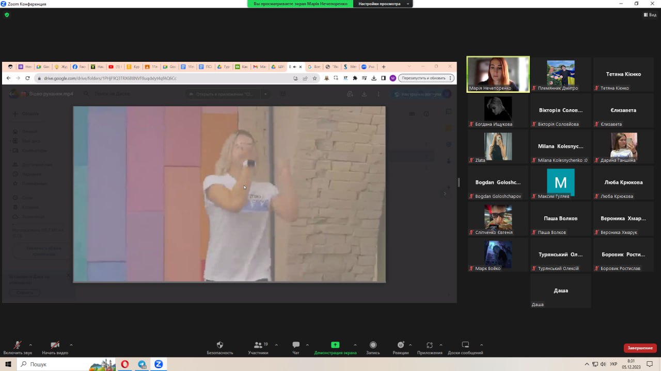Start recording with the Запись icon
The image size is (661, 371).
pos(373,345)
